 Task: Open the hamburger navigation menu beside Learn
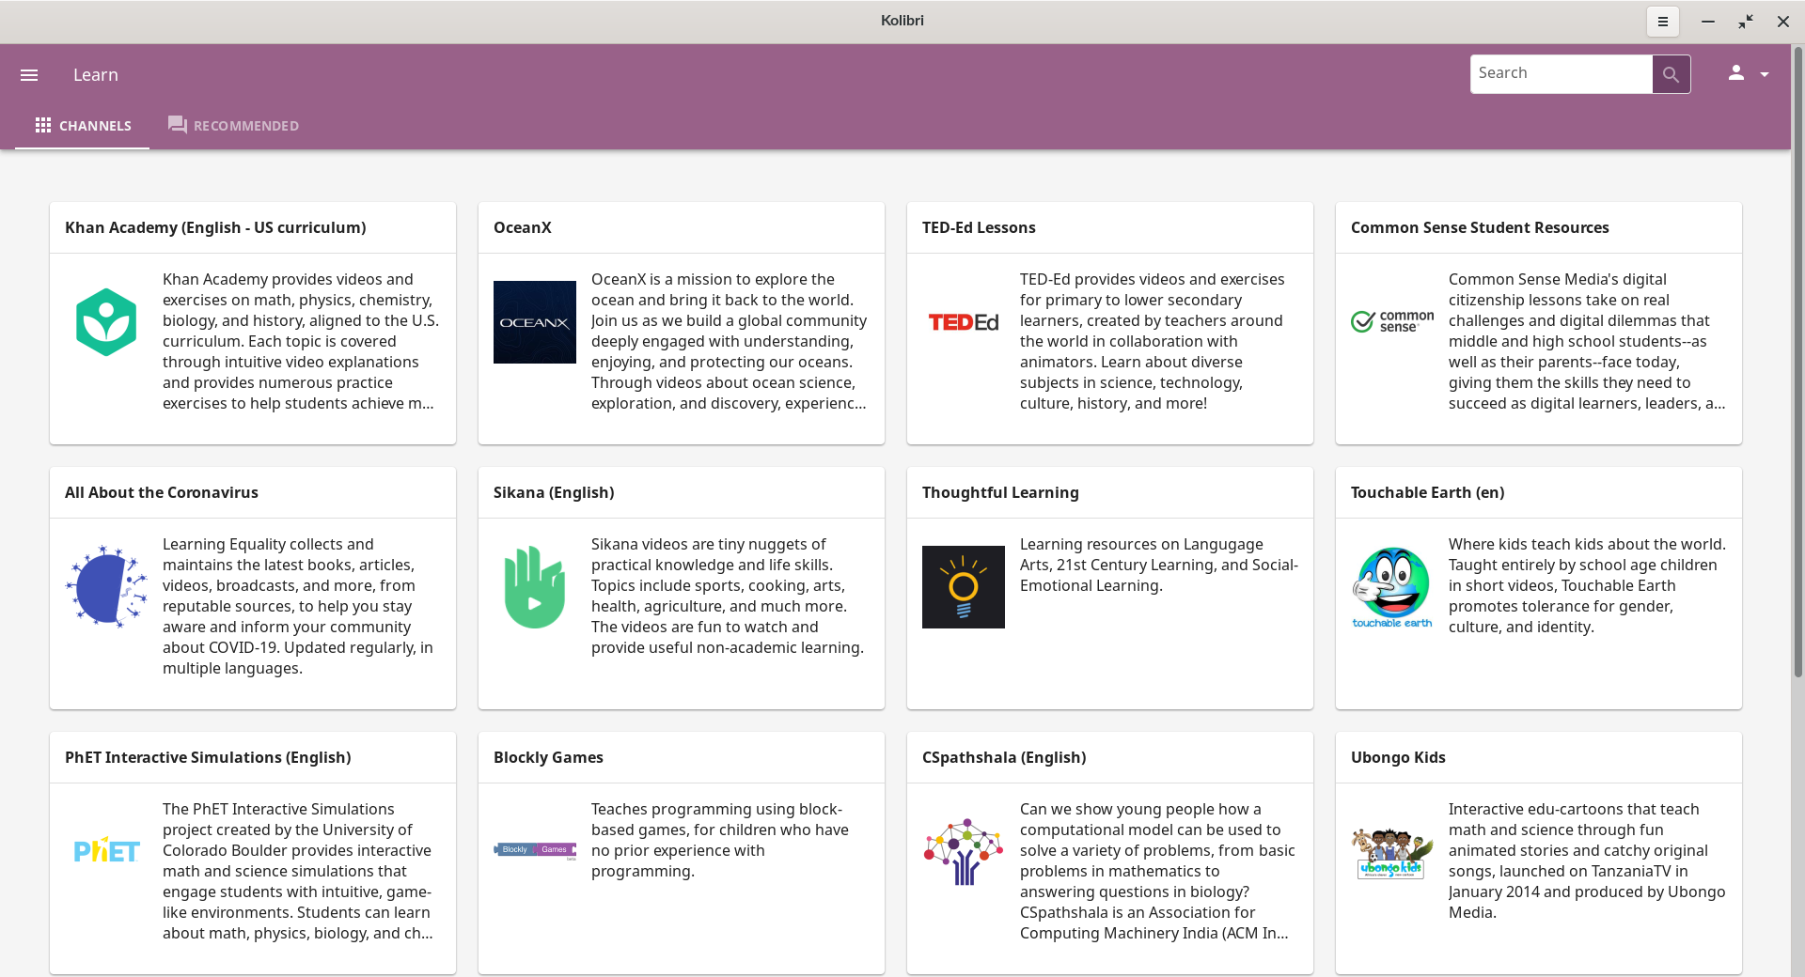pyautogui.click(x=29, y=75)
